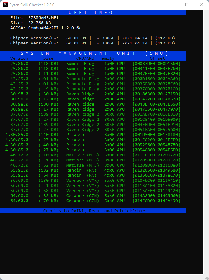Click the Ryzen SMU Checker 1.2.2.0 window title
209x280 pixels.
coord(32,5)
